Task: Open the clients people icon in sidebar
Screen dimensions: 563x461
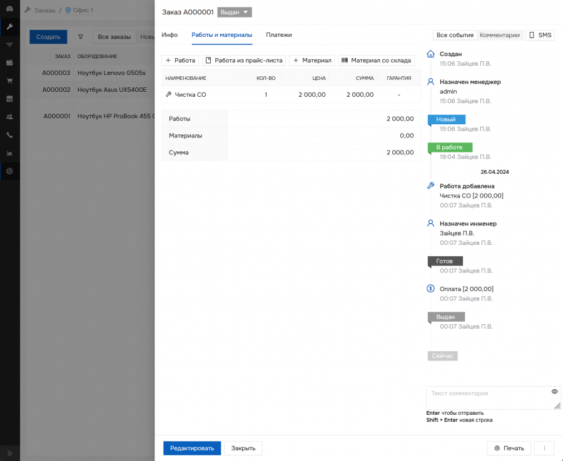Action: pyautogui.click(x=9, y=117)
